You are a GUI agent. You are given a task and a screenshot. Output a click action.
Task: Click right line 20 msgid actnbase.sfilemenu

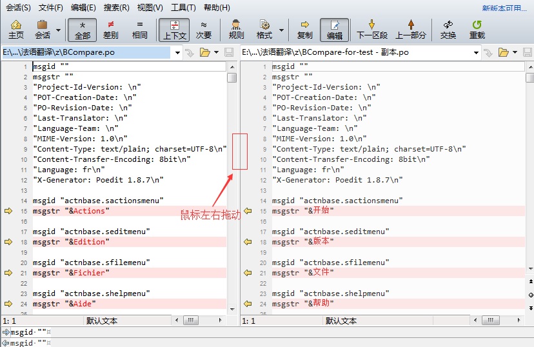(330, 263)
